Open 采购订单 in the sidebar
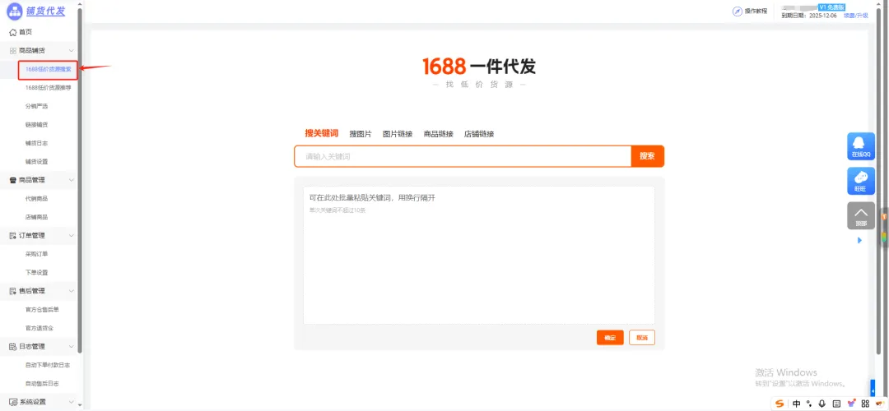This screenshot has width=889, height=411. (36, 254)
